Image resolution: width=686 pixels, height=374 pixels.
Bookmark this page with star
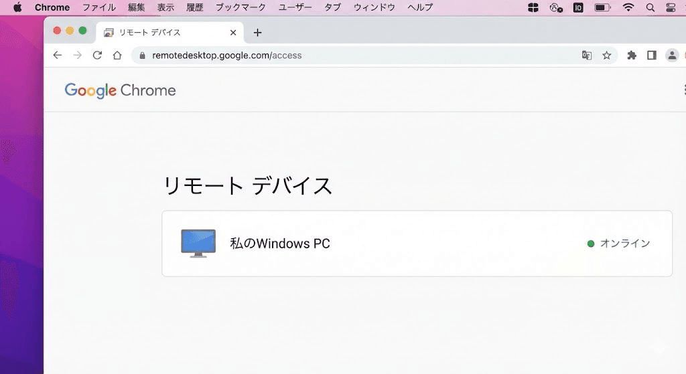(606, 56)
